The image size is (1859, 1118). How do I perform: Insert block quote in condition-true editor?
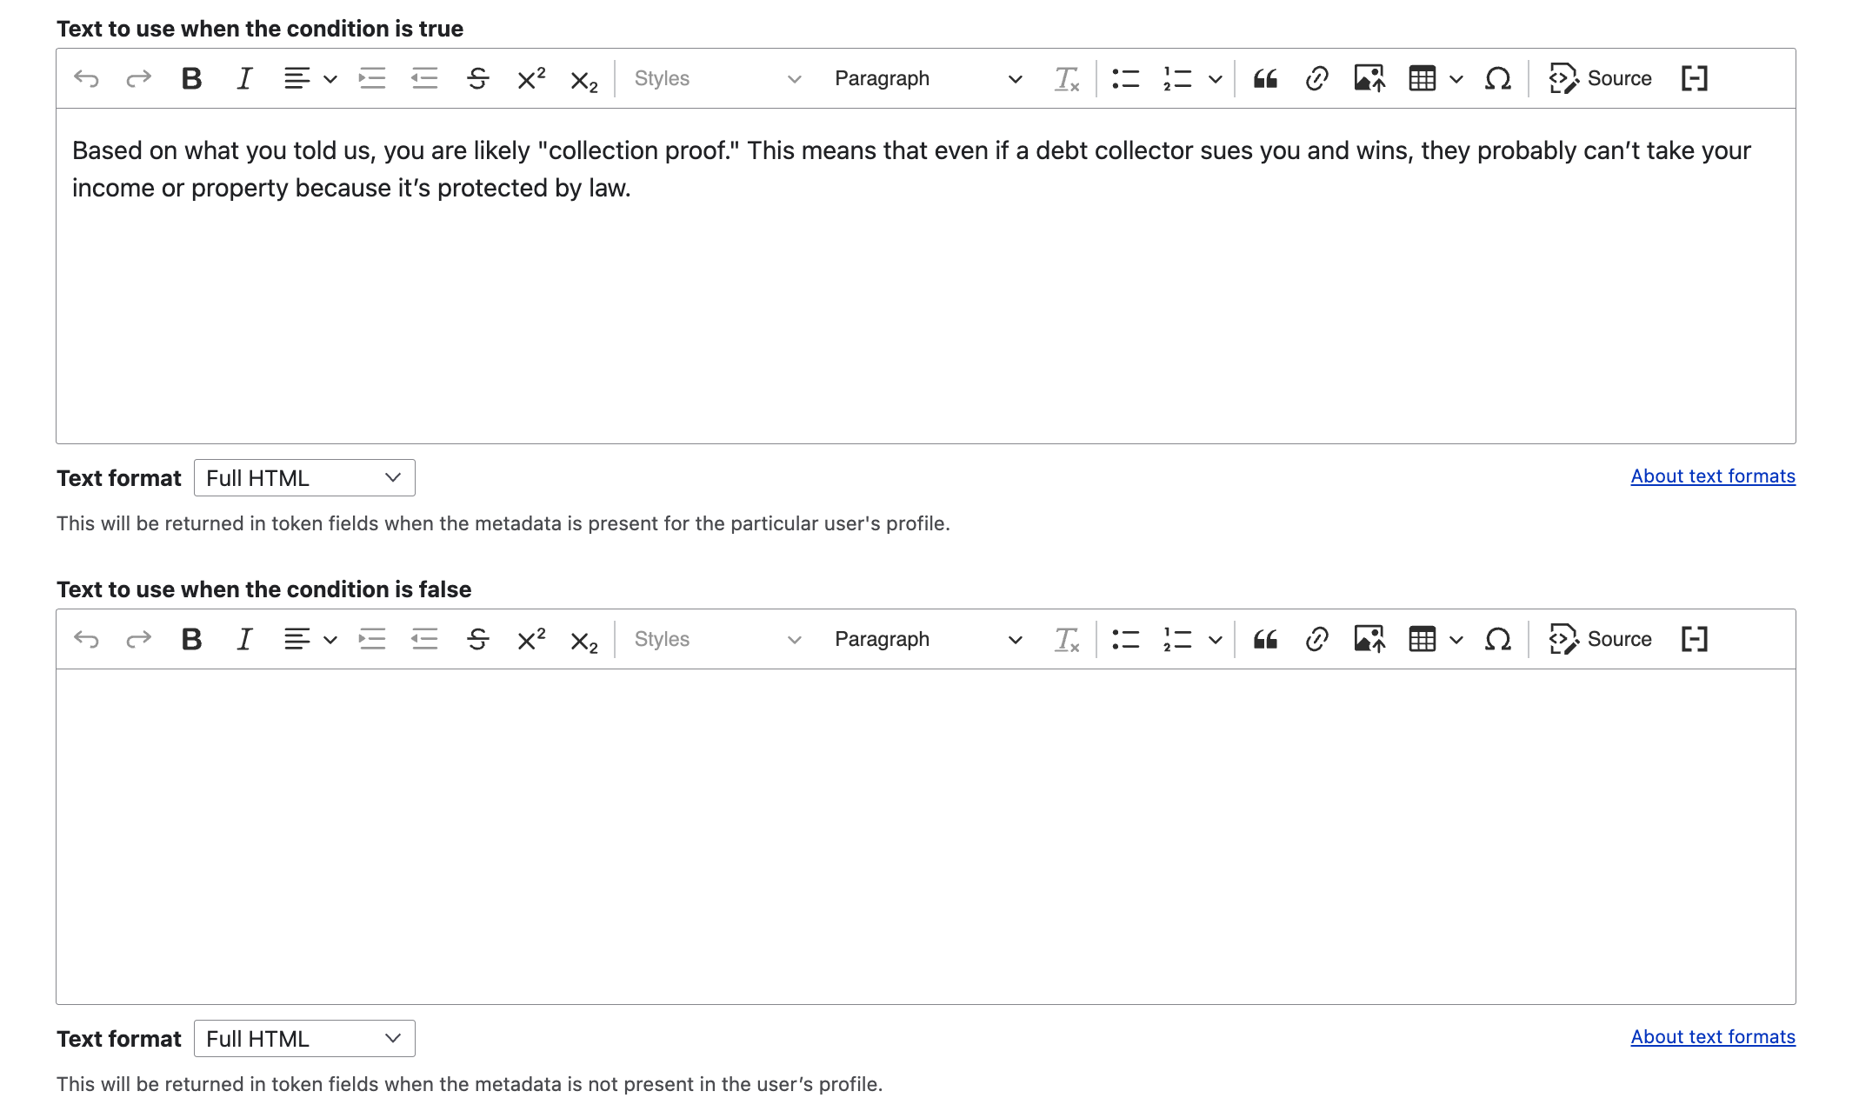coord(1265,79)
